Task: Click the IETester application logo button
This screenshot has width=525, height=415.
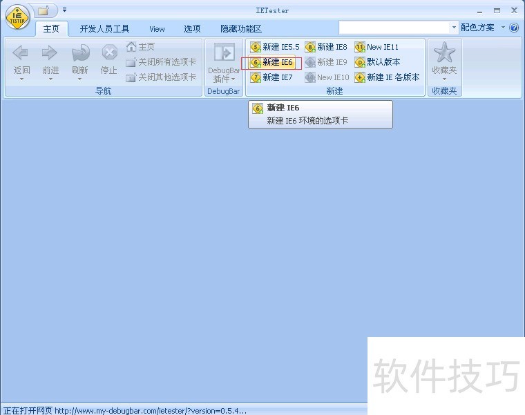Action: (17, 17)
